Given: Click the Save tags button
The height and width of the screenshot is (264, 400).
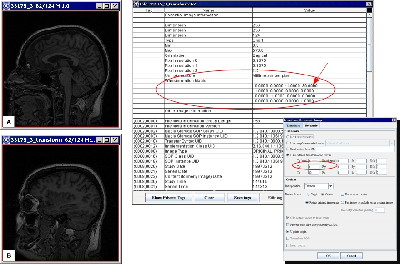Looking at the screenshot, I should point(241,198).
